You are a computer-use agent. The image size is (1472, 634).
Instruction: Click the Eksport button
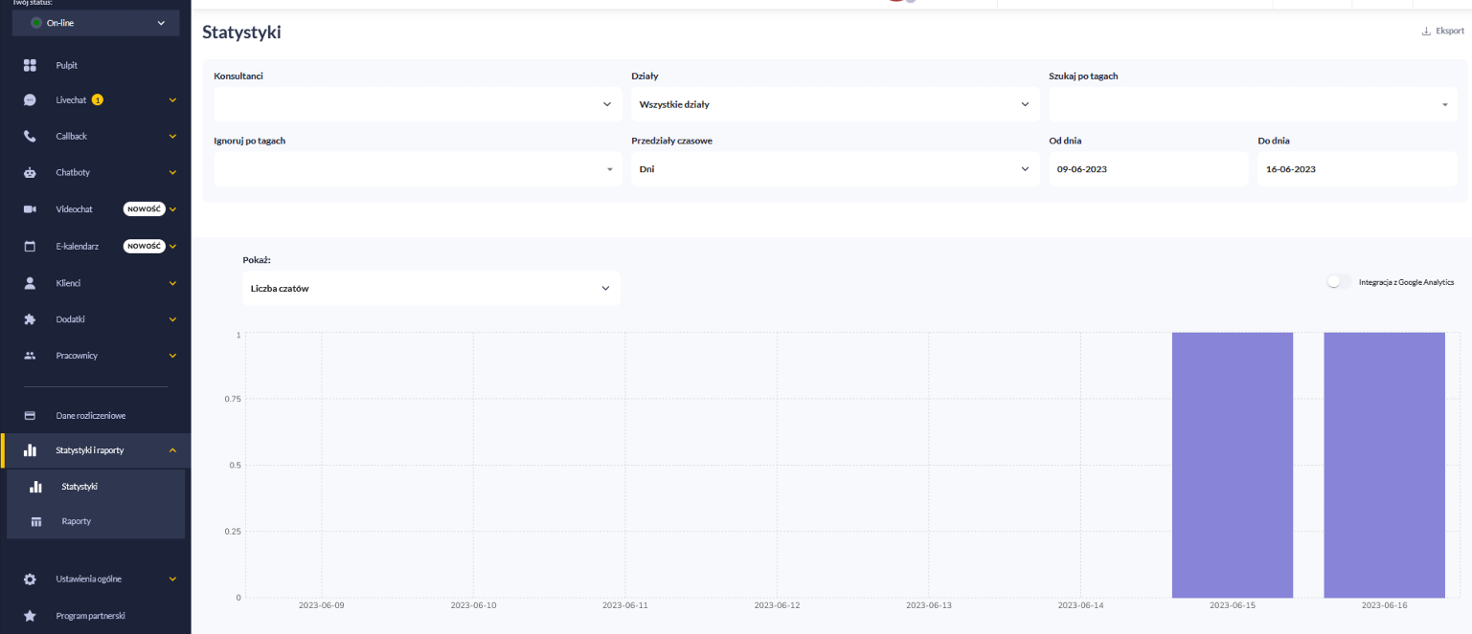(1443, 32)
